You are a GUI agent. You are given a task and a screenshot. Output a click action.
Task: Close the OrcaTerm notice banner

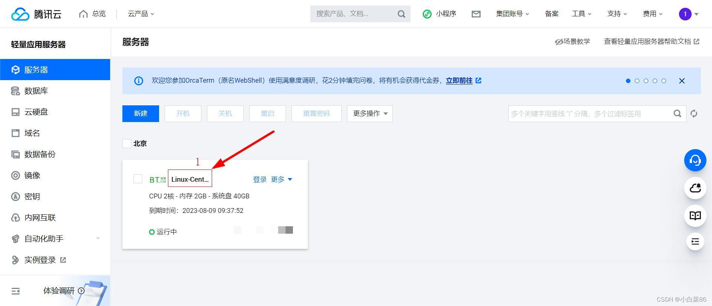tap(682, 81)
